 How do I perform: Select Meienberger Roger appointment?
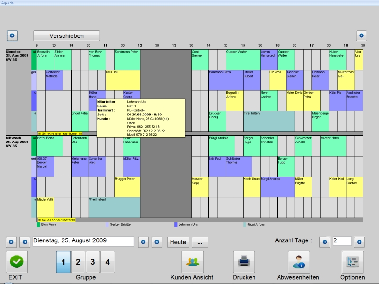(x=320, y=121)
